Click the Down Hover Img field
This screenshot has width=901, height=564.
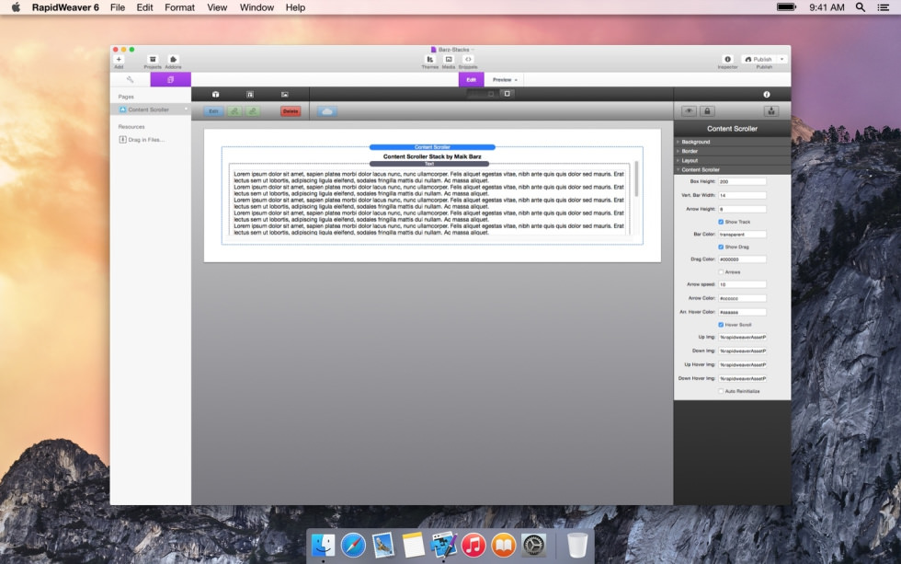(742, 378)
